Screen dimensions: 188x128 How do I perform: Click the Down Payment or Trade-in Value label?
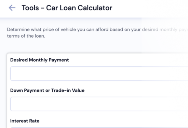[48, 90]
